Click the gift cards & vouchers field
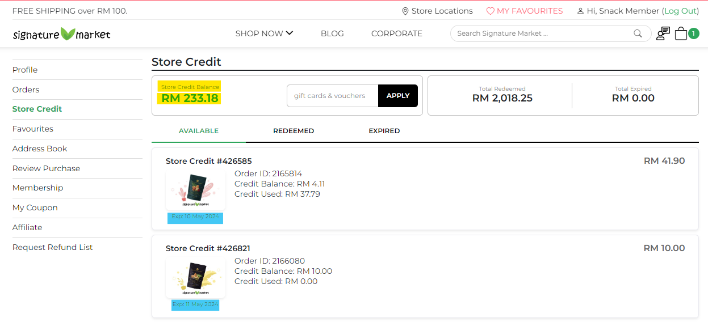Screen dimensions: 708x322 pos(332,96)
